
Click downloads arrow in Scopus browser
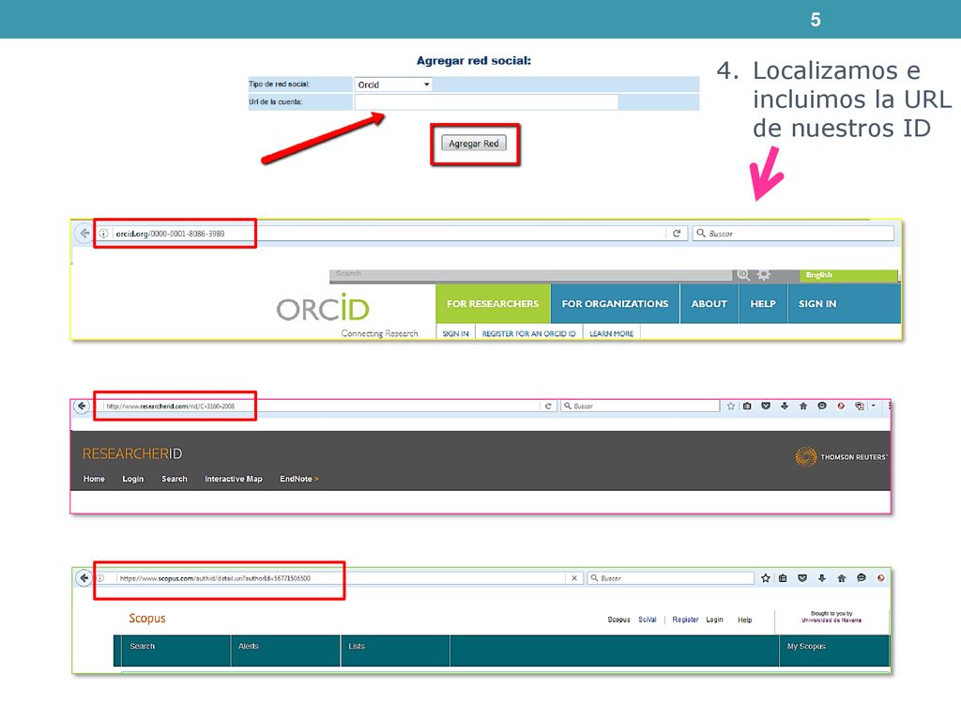tap(822, 578)
